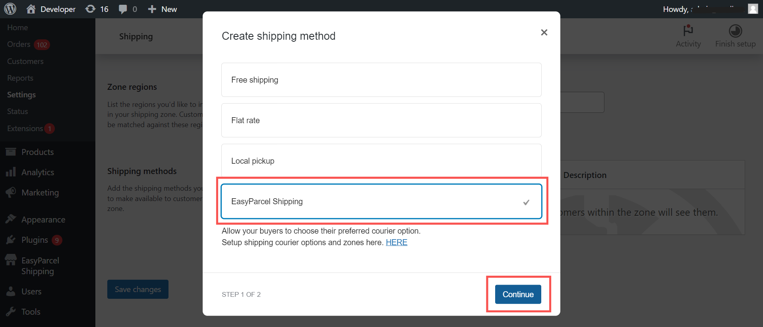The height and width of the screenshot is (327, 763).
Task: Select the Free shipping option
Action: point(381,80)
